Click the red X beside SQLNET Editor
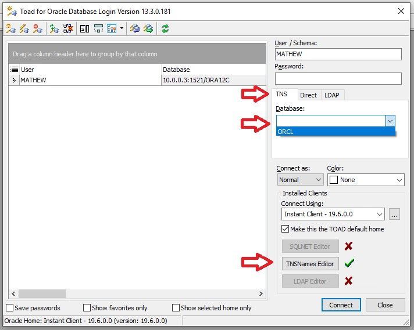 click(348, 246)
